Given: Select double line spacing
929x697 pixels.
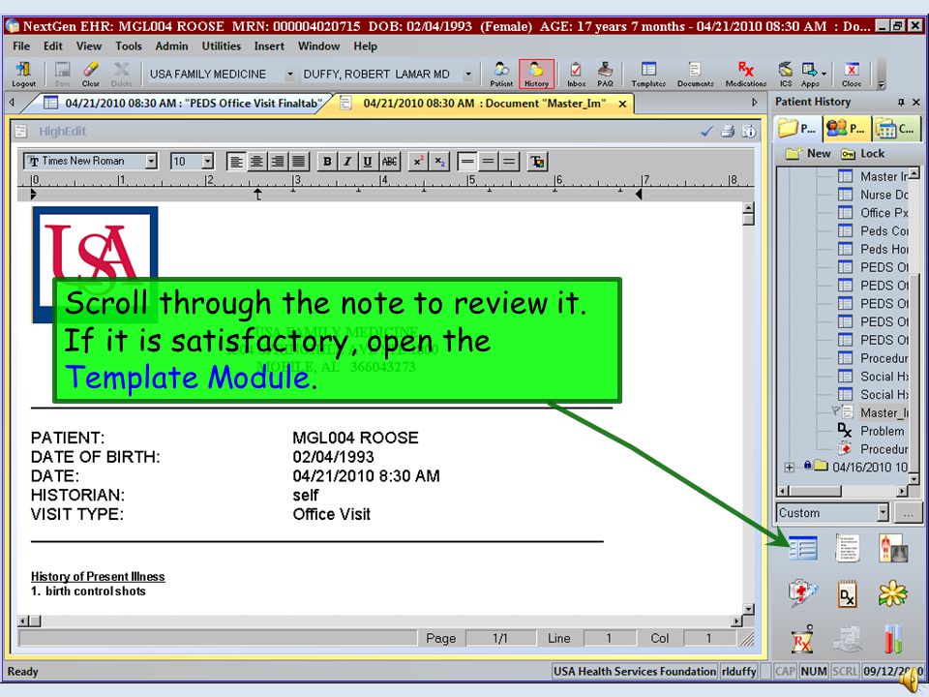Looking at the screenshot, I should 509,162.
